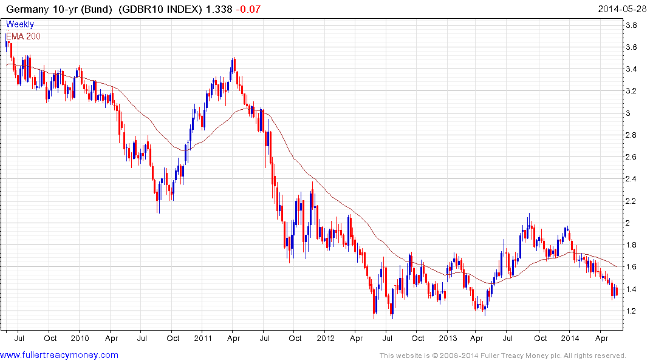Select the 2010 x-axis label
The width and height of the screenshot is (653, 364).
point(80,338)
